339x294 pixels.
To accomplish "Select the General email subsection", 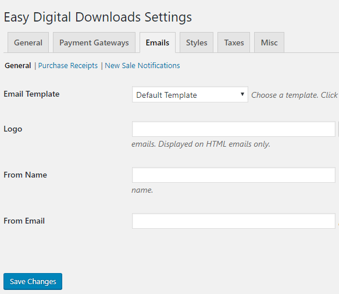I will tap(17, 65).
